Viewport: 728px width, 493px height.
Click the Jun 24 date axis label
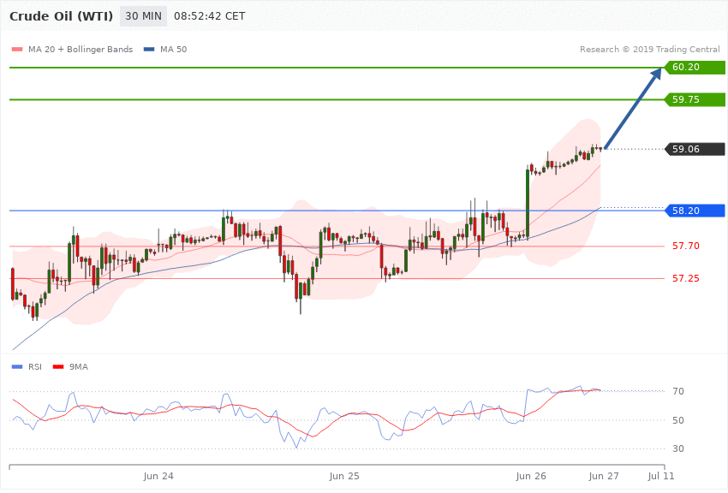(158, 476)
